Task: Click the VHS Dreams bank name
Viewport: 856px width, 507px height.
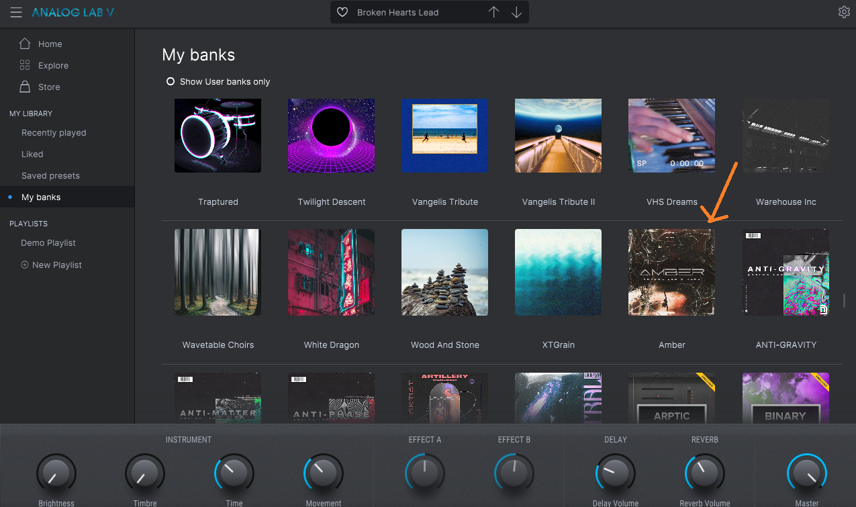Action: pyautogui.click(x=672, y=201)
